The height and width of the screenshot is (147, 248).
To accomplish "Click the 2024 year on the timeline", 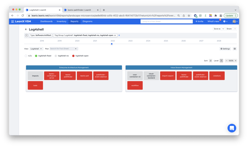I will (x=148, y=41).
